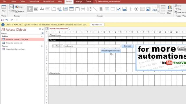The height and width of the screenshot is (104, 186).
Task: Select the Bound Object Frame control
Action: (148, 9)
